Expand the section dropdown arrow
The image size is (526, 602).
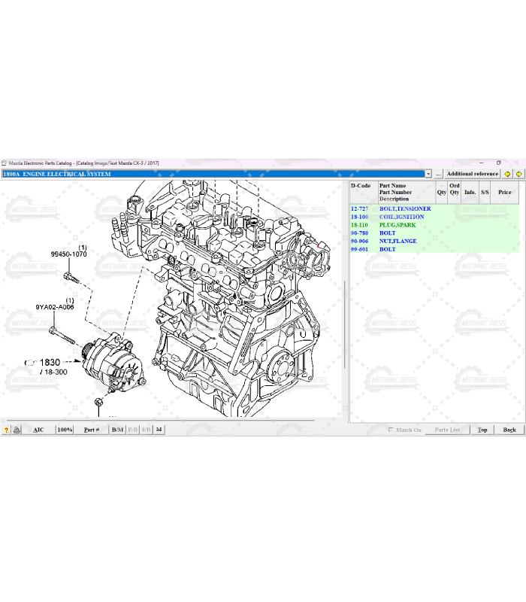click(428, 174)
